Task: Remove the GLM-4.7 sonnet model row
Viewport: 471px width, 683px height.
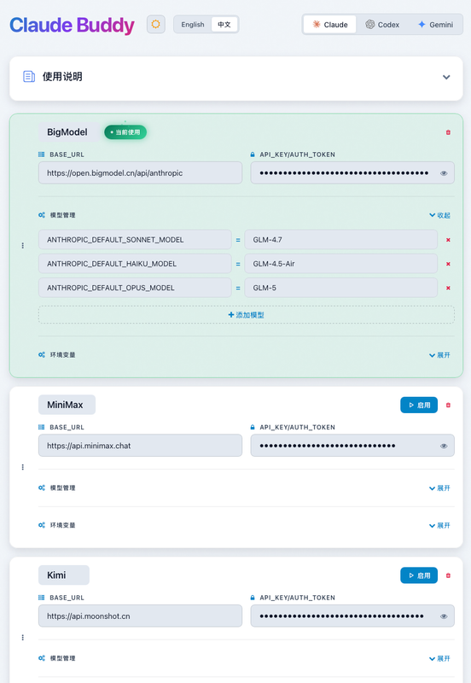Action: [x=448, y=240]
